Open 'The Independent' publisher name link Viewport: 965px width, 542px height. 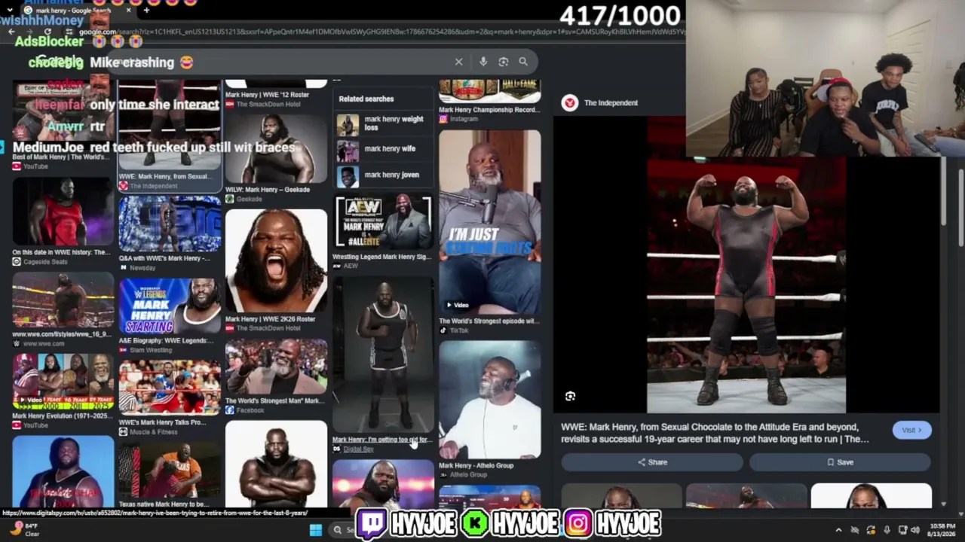[x=611, y=103]
